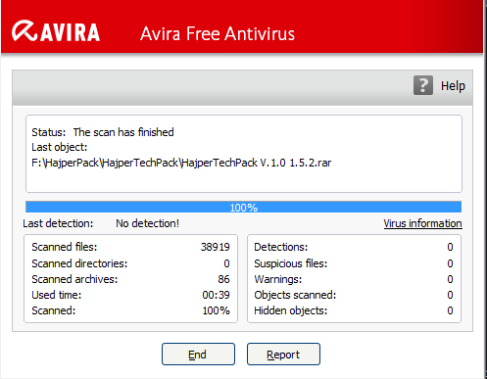Click the 'Last detection:' label
Viewport: 487px width, 379px height.
58,223
